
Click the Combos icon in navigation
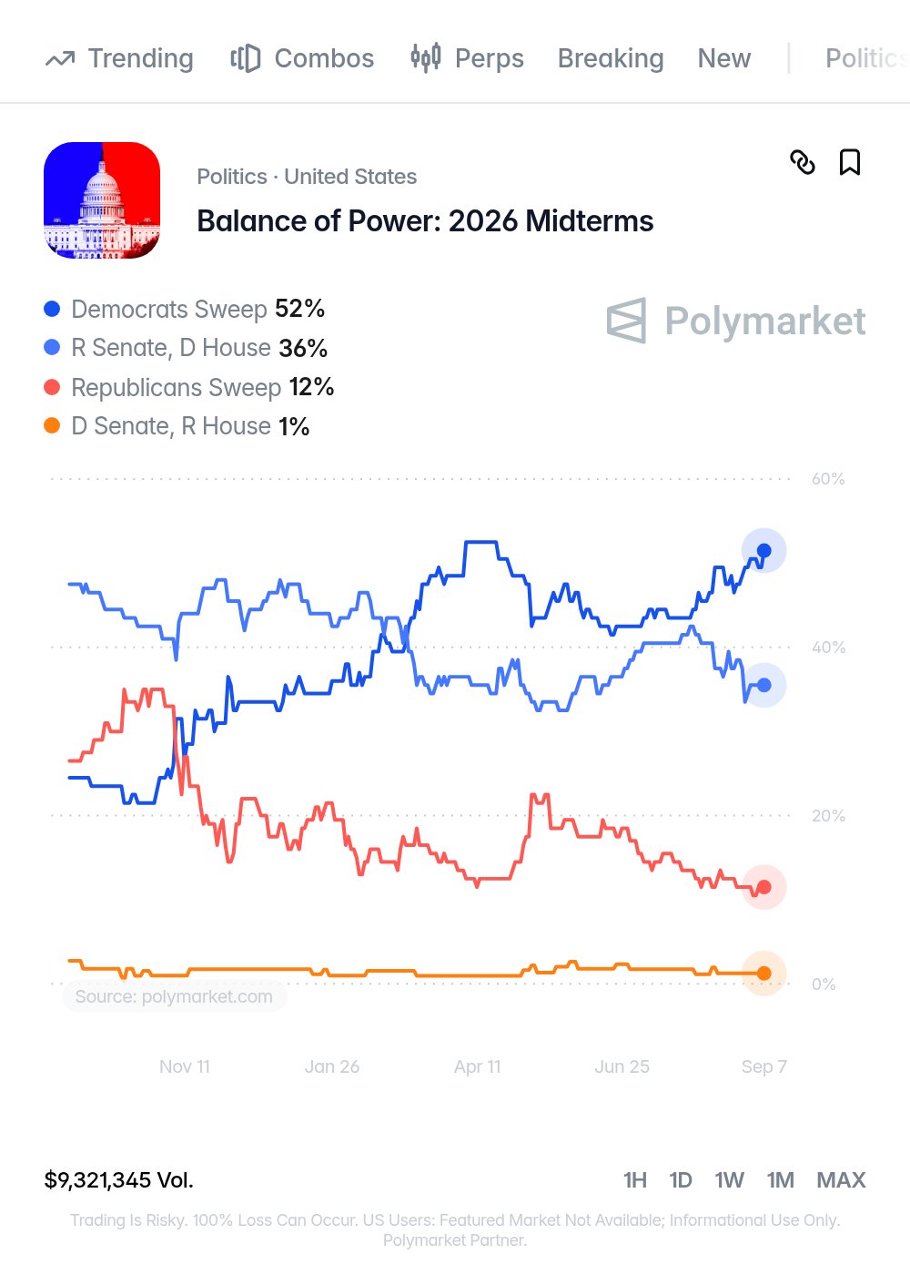coord(246,58)
